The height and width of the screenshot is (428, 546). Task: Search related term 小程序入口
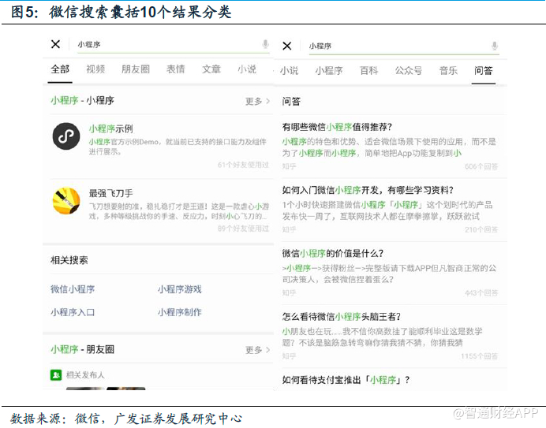click(x=73, y=312)
